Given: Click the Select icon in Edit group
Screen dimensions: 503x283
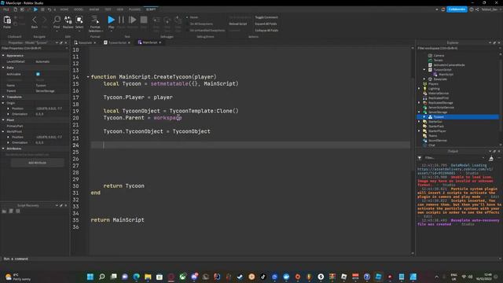Looking at the screenshot, I should click(79, 20).
